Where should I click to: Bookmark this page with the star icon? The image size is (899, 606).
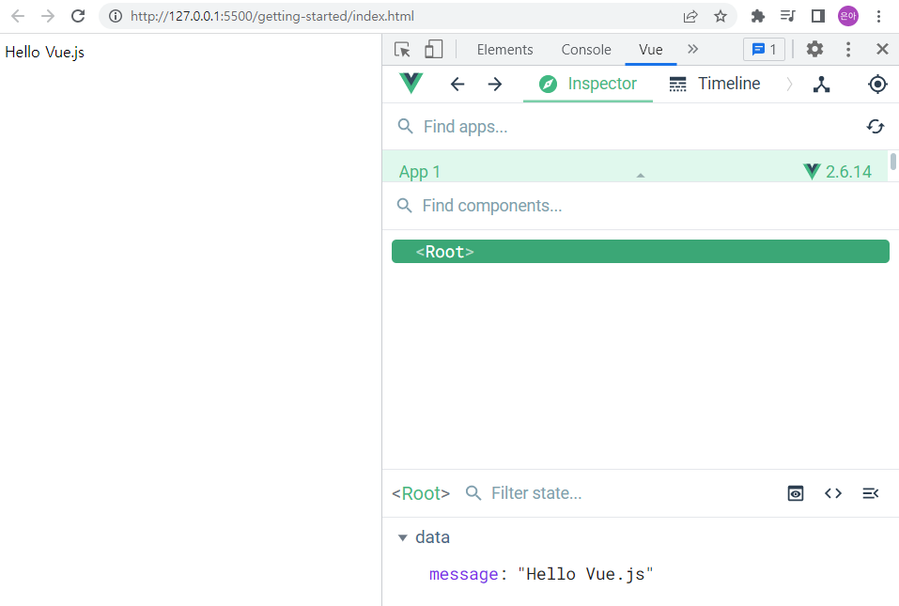[x=721, y=16]
